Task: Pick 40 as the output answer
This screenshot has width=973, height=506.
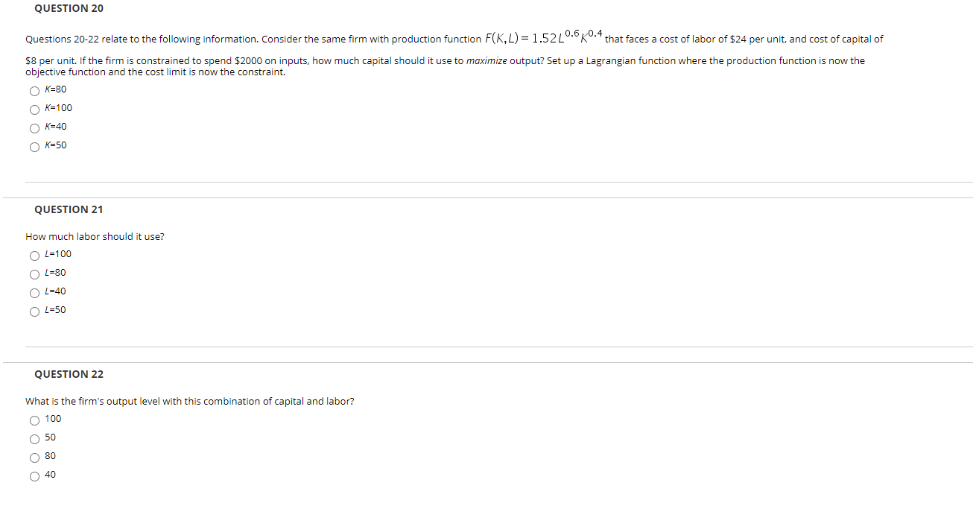Action: (34, 475)
